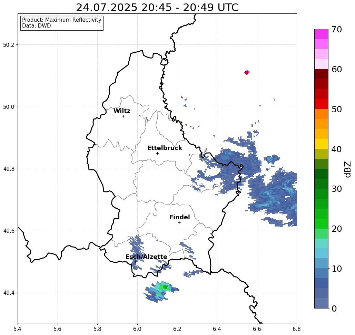Click the isolated red high-reflectivity dot
355x335 pixels.
247,73
